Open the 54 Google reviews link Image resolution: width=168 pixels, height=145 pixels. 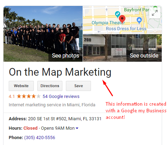(61, 97)
